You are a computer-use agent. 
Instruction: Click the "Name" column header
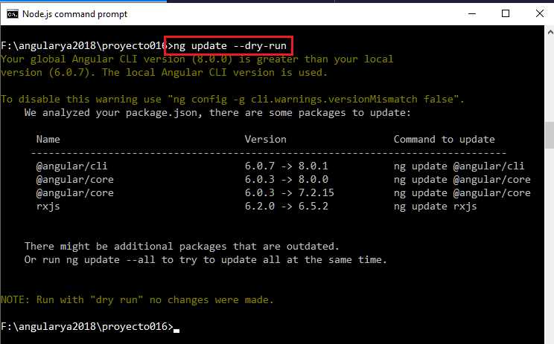(x=48, y=139)
